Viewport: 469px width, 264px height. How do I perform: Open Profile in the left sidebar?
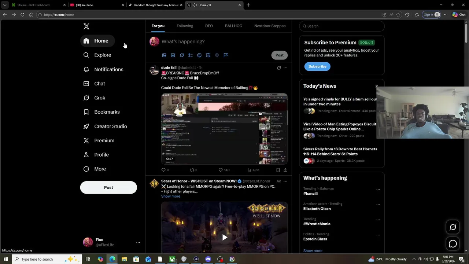click(96, 155)
